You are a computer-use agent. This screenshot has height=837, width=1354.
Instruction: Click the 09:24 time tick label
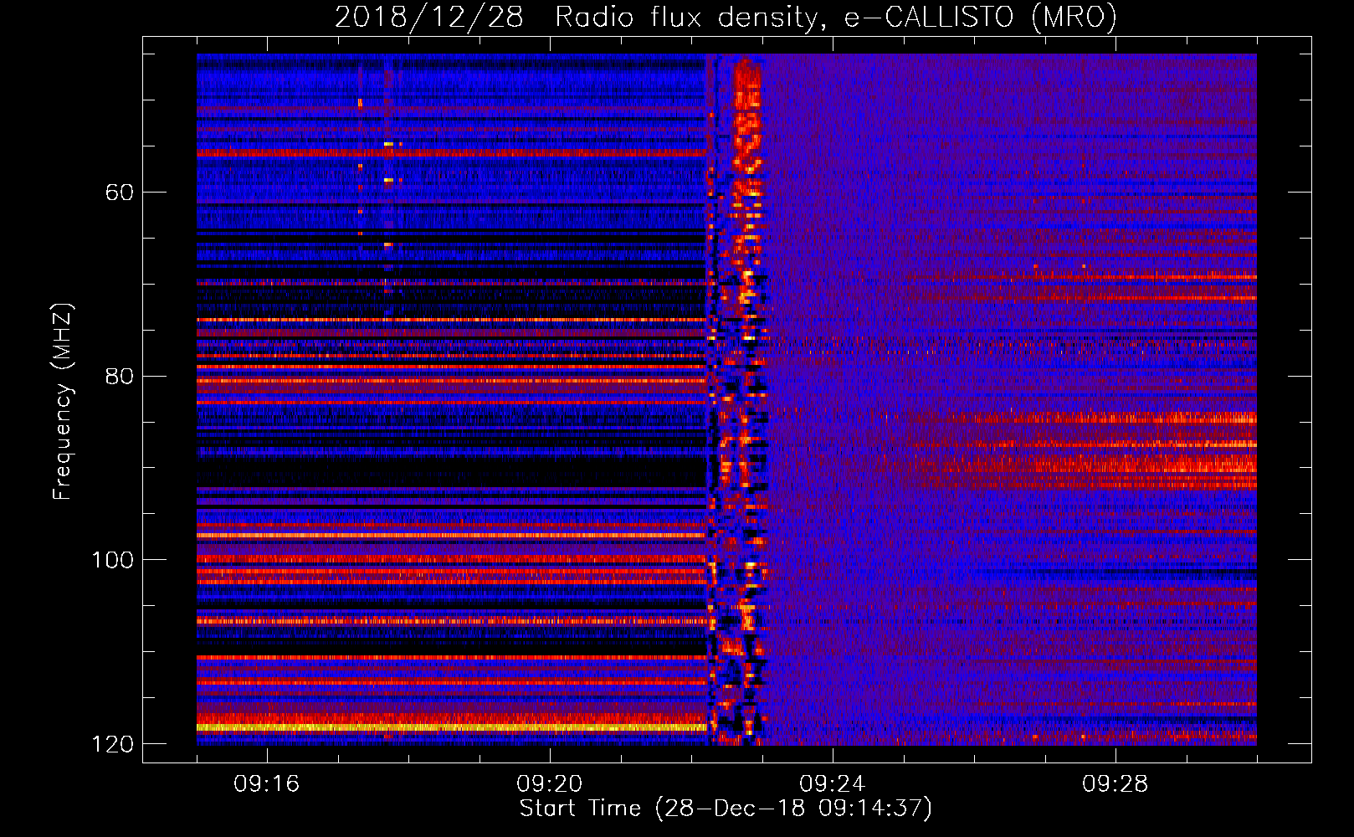pos(833,784)
